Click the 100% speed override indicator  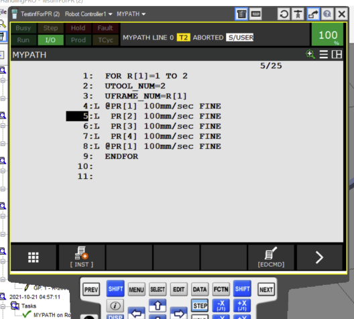coord(328,35)
